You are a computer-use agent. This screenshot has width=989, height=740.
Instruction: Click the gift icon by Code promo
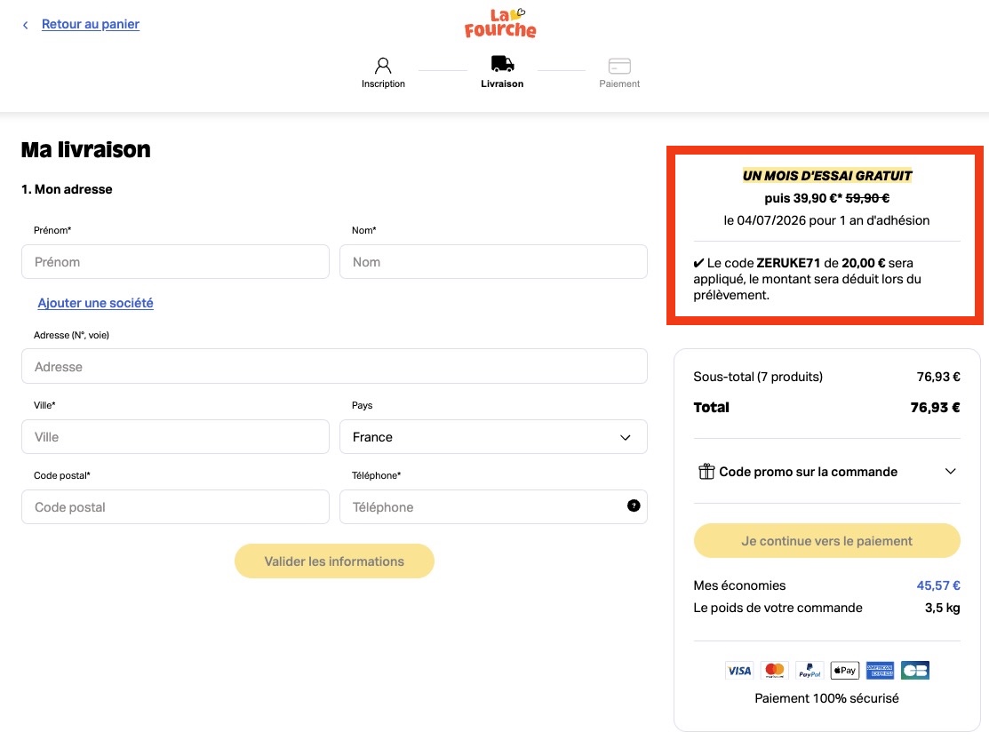[x=706, y=472]
